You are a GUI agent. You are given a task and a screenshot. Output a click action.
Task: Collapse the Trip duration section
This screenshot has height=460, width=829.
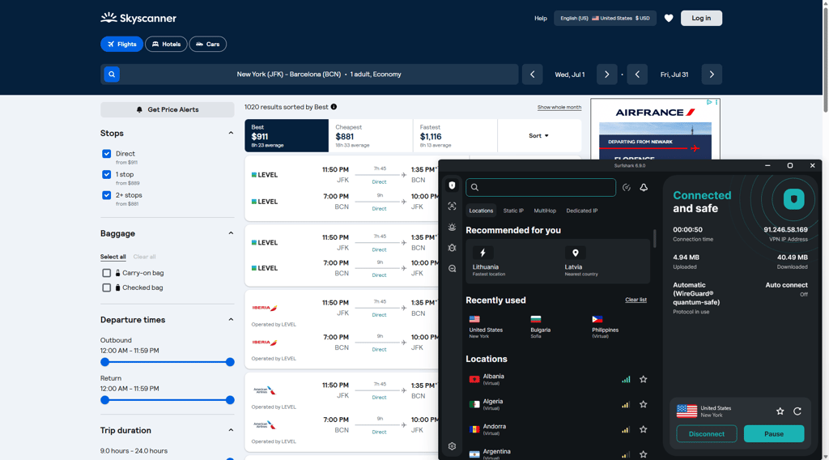[231, 430]
